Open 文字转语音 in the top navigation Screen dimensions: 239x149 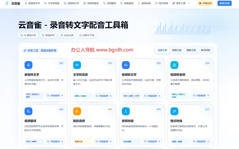click(52, 3)
